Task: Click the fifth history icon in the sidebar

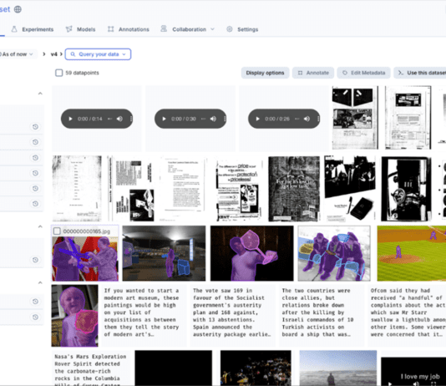Action: coord(35,188)
